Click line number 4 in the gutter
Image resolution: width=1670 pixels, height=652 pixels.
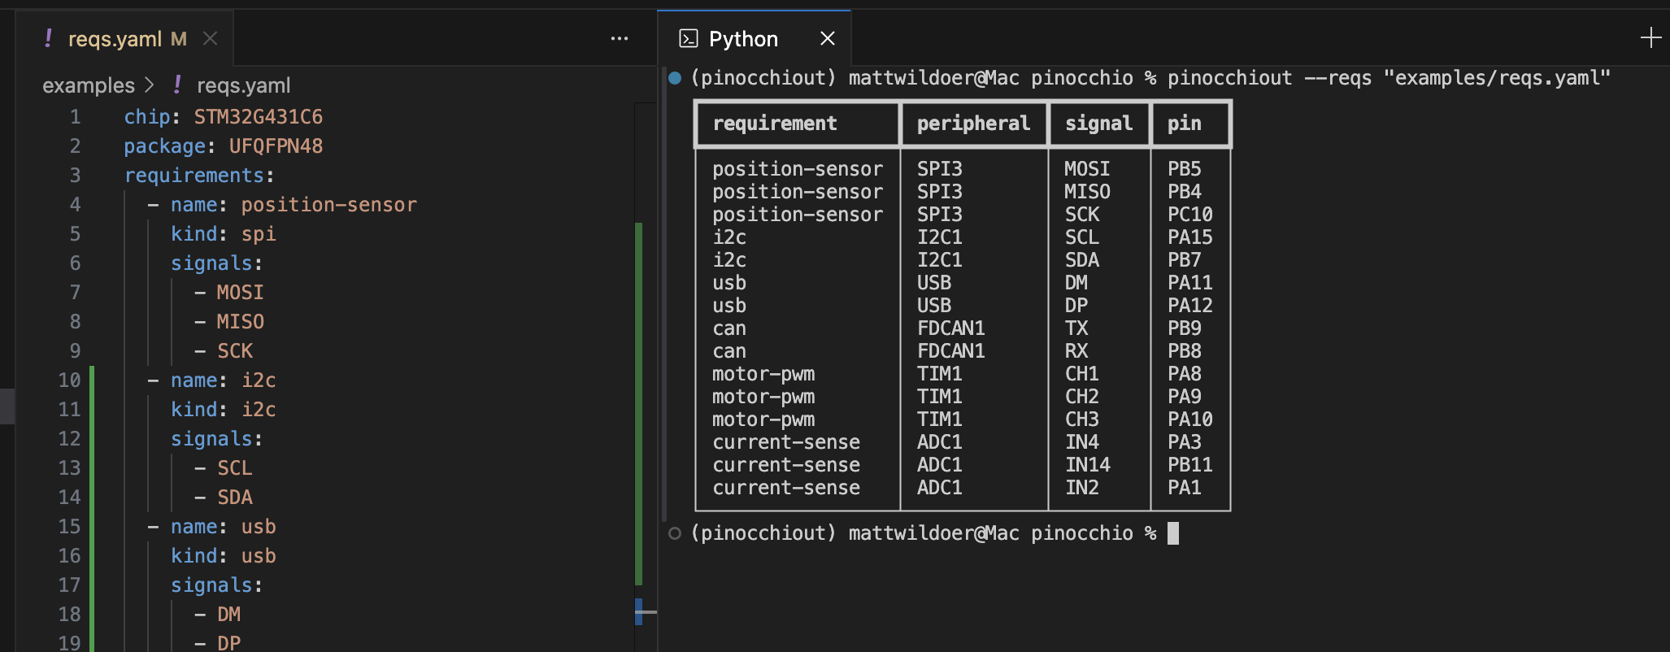point(75,205)
